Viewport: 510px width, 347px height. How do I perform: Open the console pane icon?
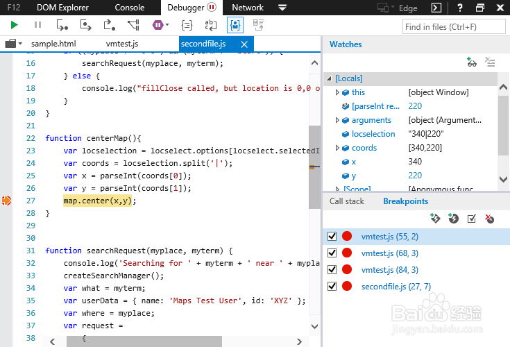pyautogui.click(x=436, y=8)
